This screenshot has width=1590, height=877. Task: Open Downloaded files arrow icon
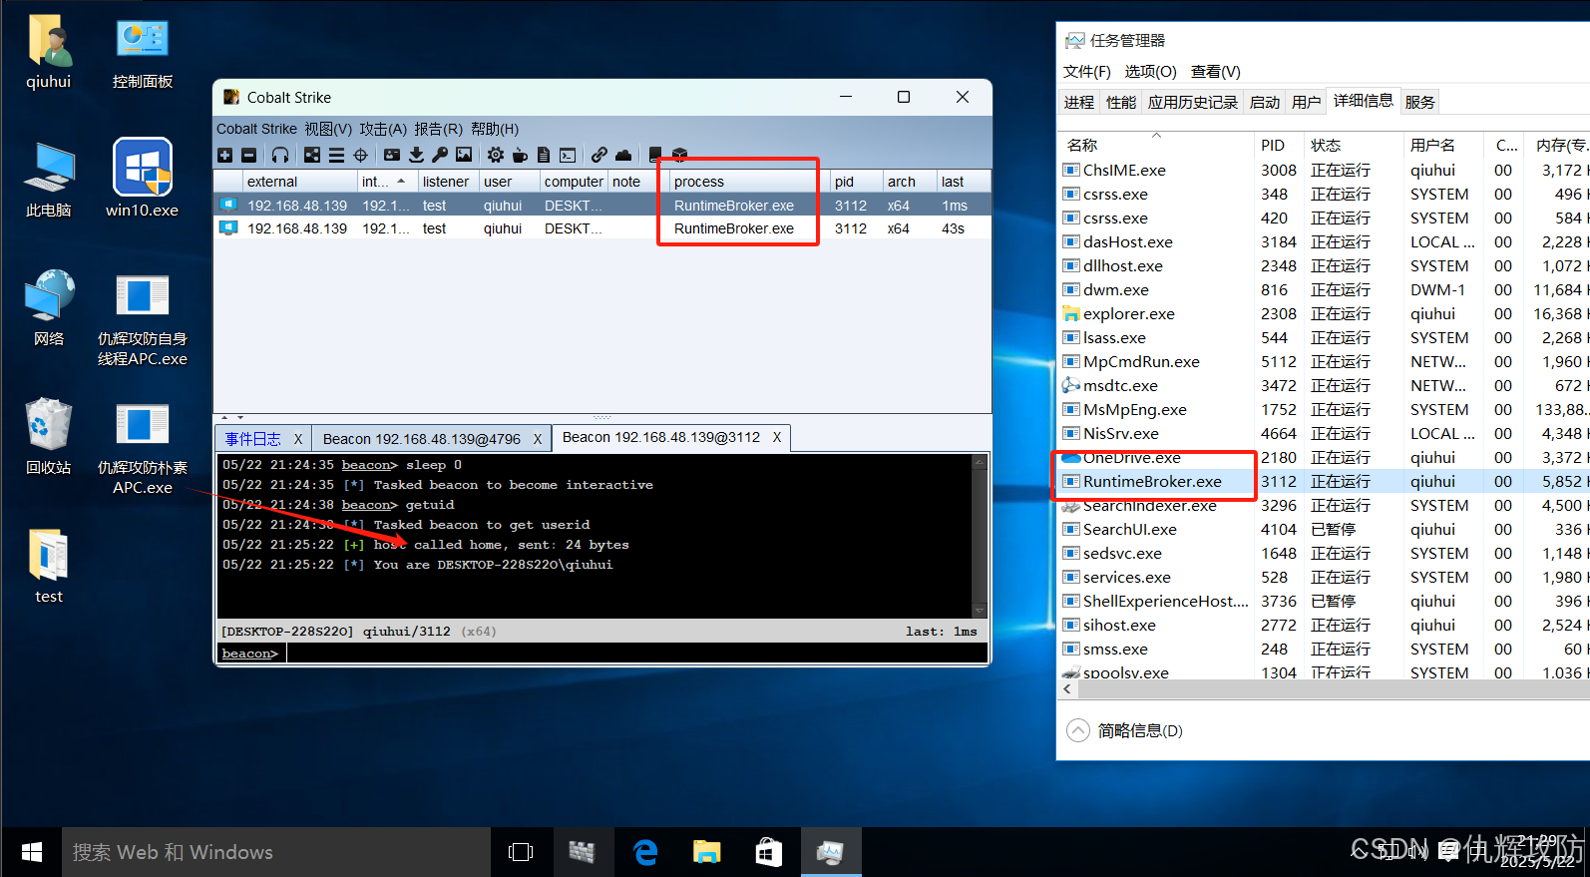click(416, 155)
